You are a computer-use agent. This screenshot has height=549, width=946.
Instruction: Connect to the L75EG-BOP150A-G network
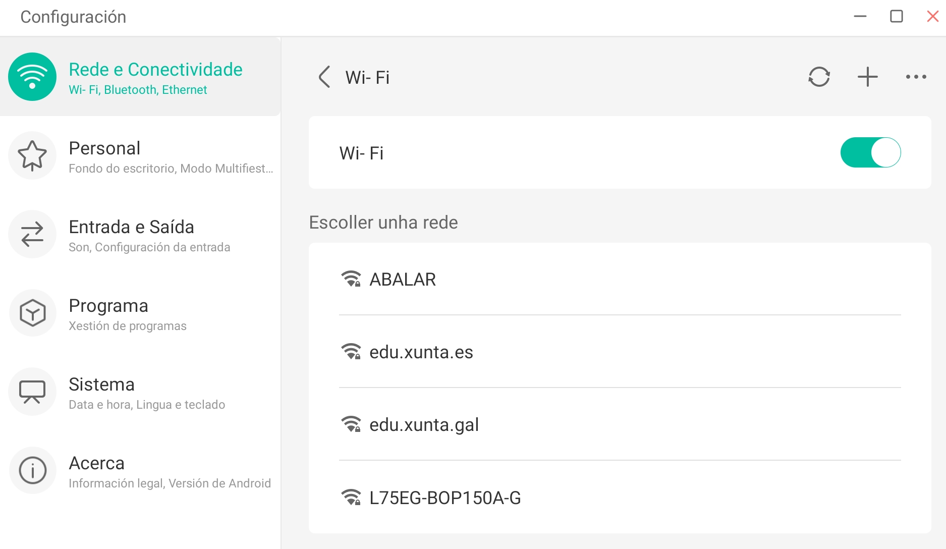[445, 498]
